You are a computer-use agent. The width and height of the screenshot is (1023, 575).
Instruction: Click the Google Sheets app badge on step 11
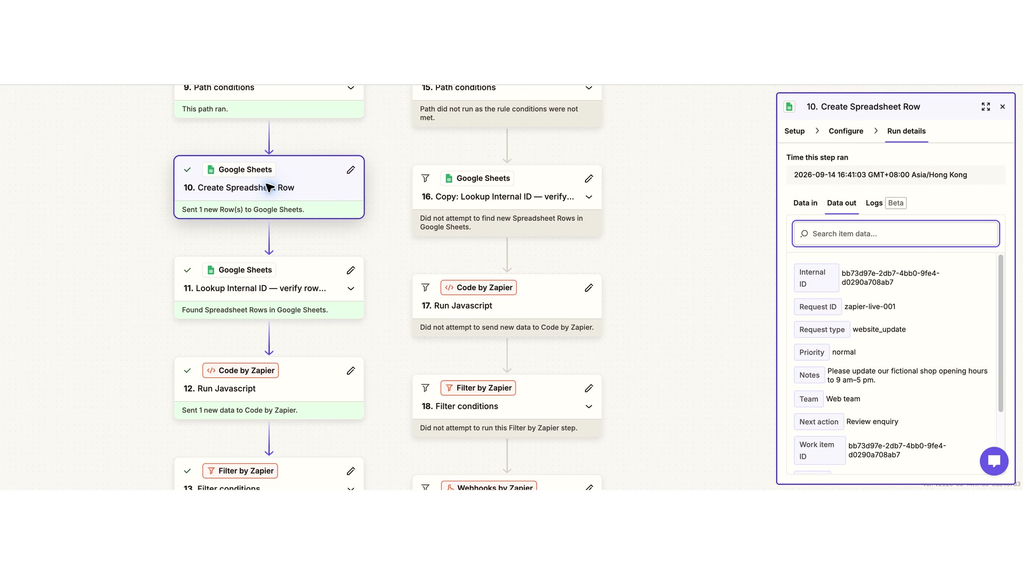[239, 270]
